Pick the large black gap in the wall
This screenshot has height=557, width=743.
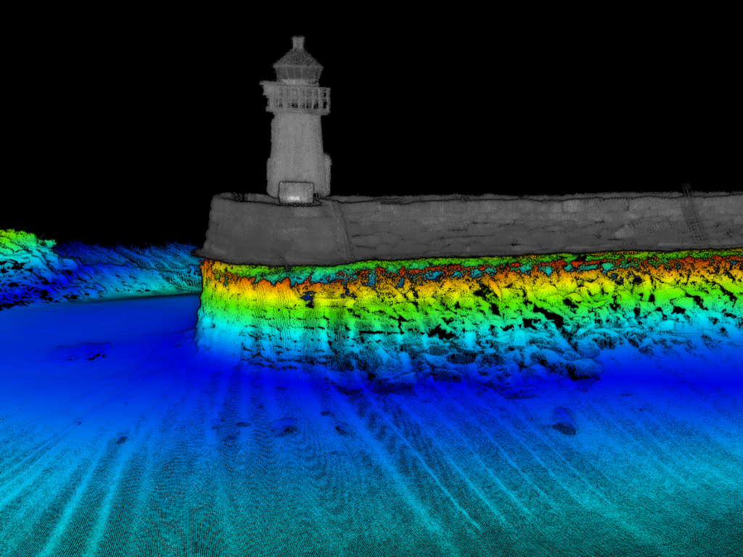[438, 331]
